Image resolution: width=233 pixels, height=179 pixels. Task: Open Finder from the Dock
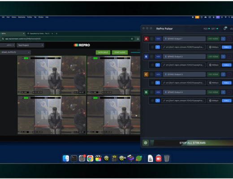[x=66, y=158]
